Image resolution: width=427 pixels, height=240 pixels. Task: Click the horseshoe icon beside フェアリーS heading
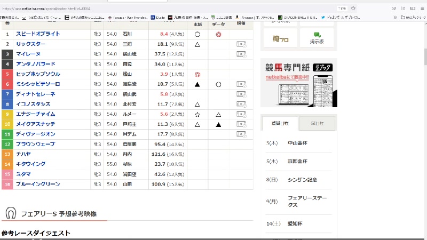[x=10, y=213]
